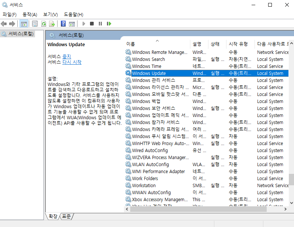
Task: Click the Refresh toolbar icon
Action: (44, 24)
